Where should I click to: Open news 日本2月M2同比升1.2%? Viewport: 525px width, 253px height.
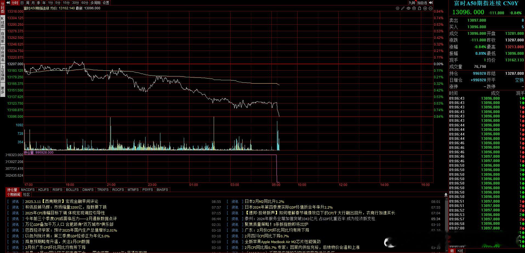coord(264,202)
